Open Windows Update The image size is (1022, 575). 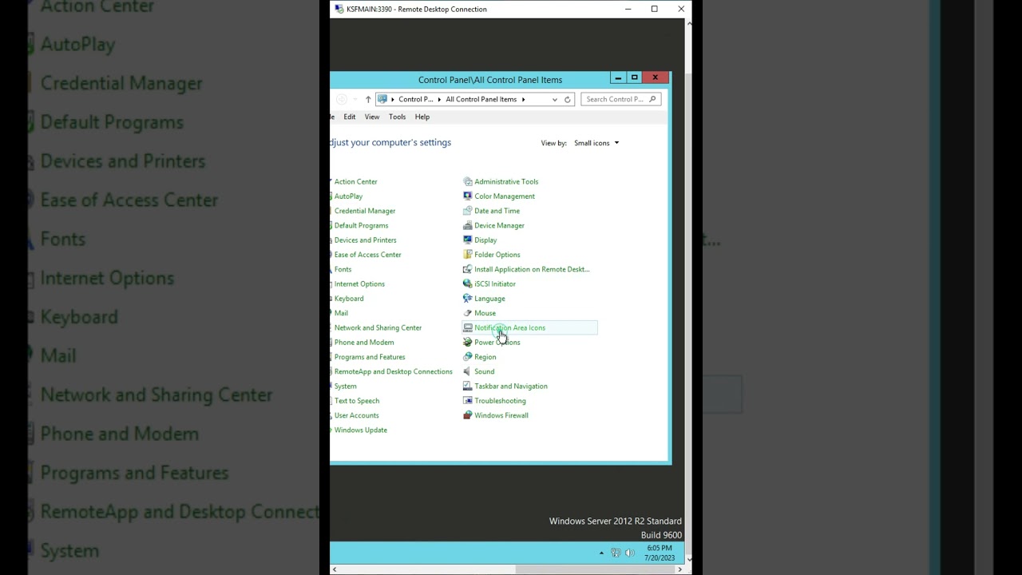pos(361,430)
